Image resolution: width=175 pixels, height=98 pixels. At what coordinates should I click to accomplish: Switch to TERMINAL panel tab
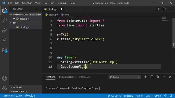point(50,77)
